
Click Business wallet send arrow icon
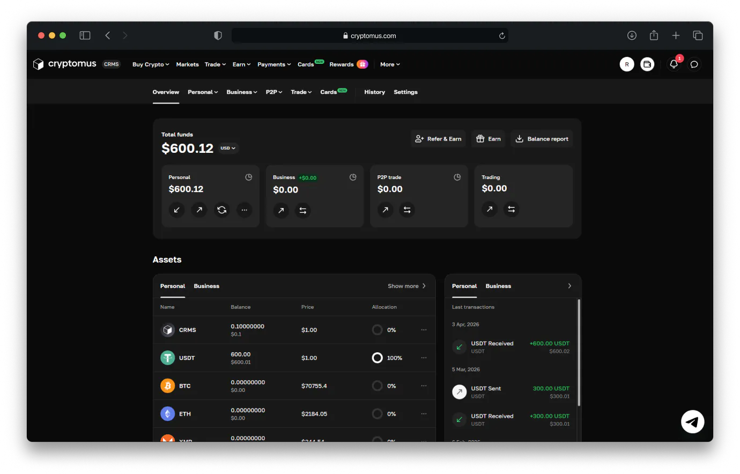pyautogui.click(x=281, y=210)
